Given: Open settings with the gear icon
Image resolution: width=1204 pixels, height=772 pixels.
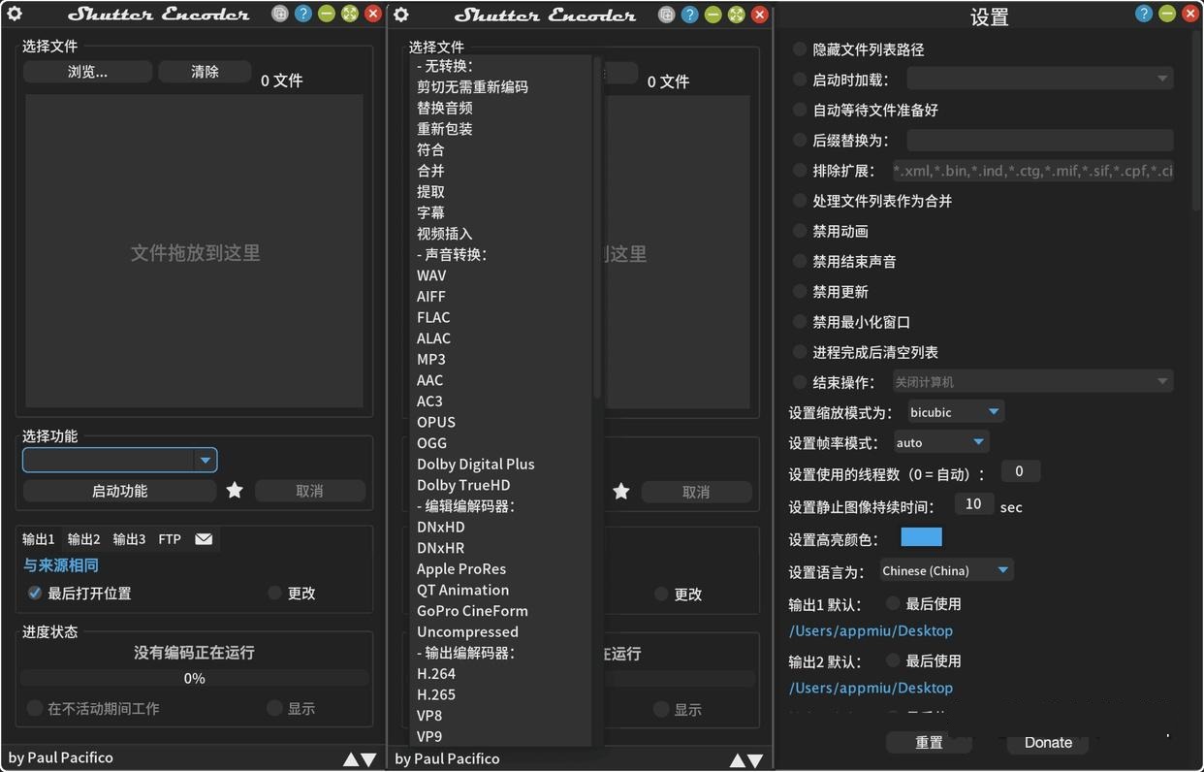Looking at the screenshot, I should 14,14.
